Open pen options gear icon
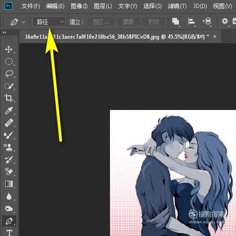Viewport: 236px width, 236px height. [225, 21]
